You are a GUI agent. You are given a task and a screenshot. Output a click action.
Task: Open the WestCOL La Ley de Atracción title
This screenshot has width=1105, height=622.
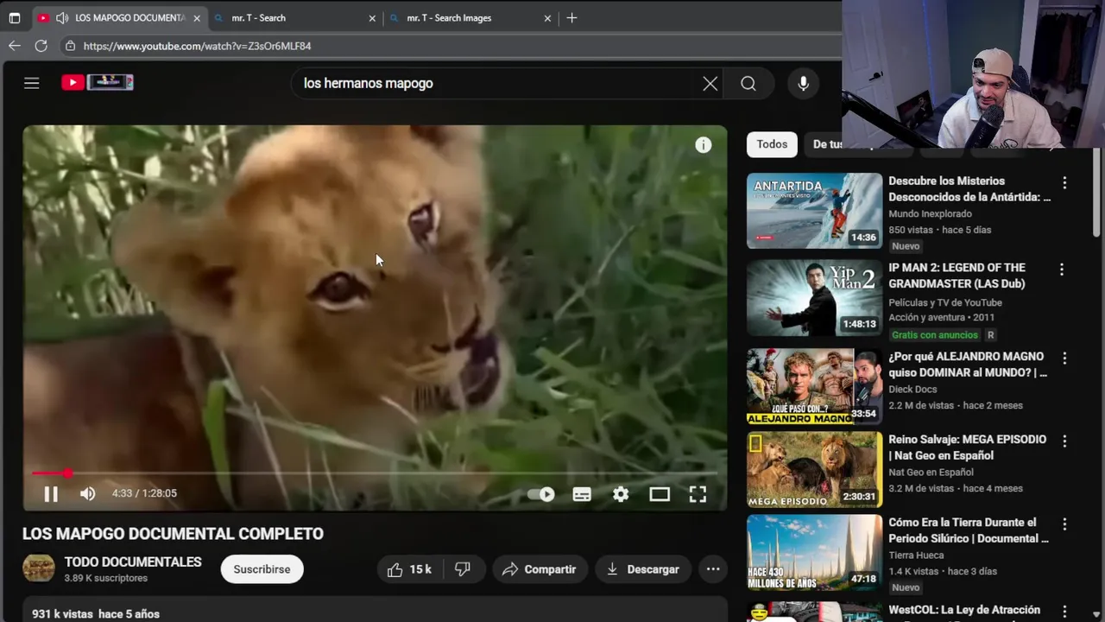pyautogui.click(x=964, y=611)
